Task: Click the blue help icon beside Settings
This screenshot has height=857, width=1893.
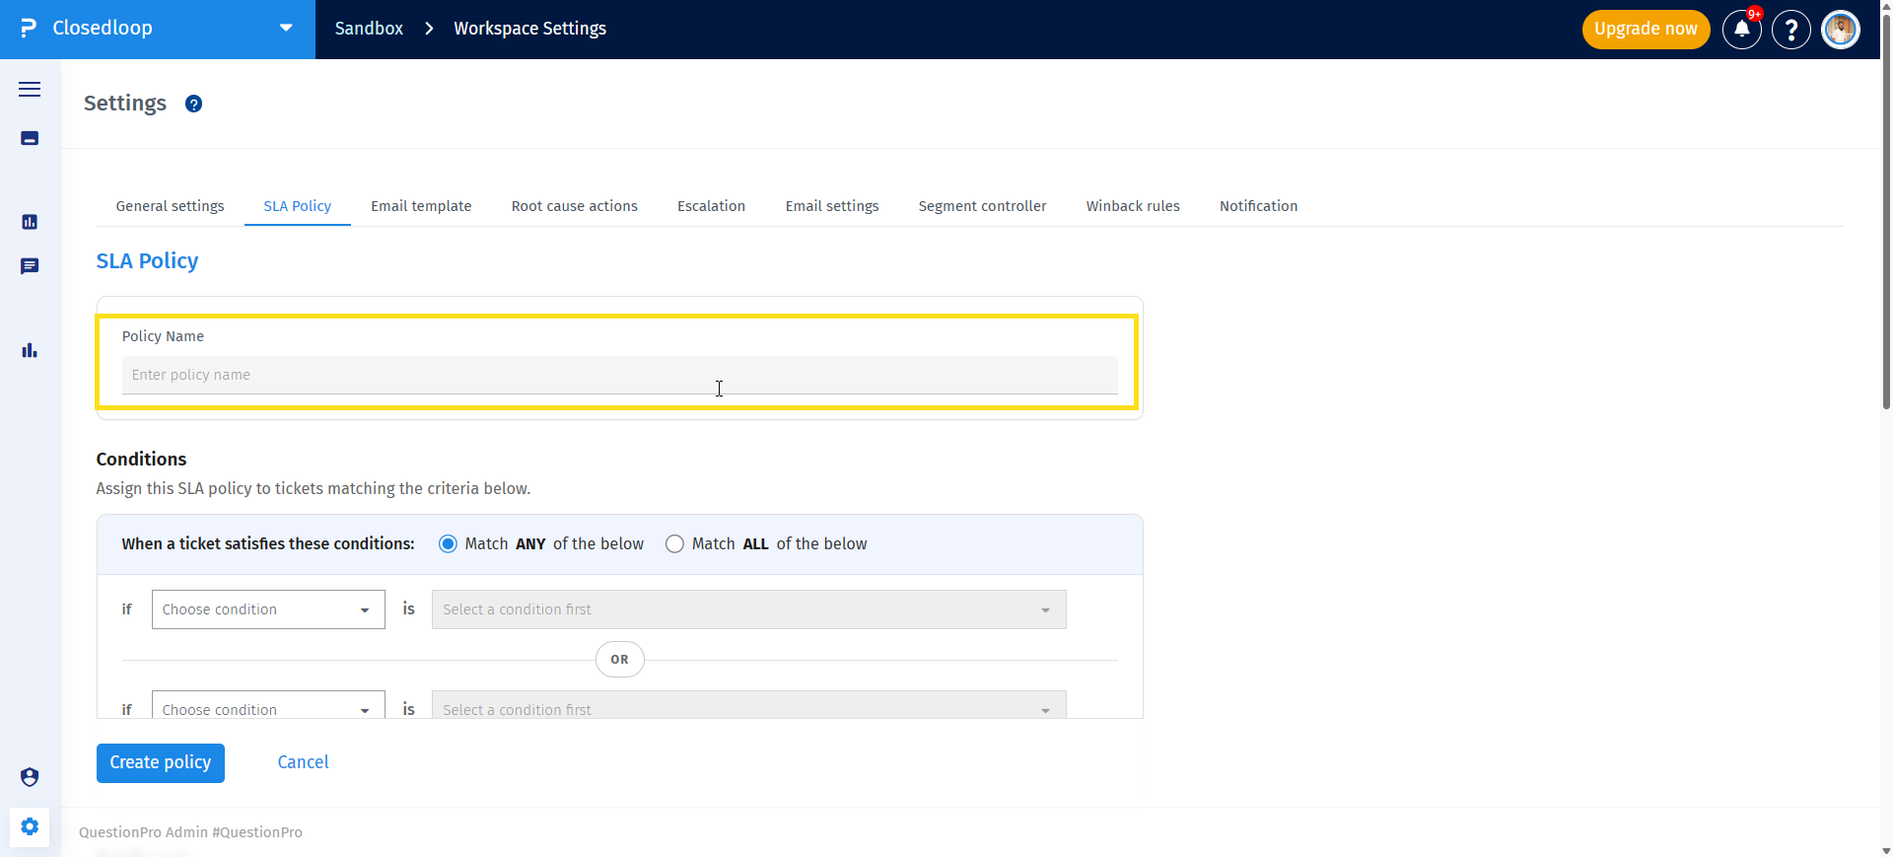Action: (x=194, y=104)
